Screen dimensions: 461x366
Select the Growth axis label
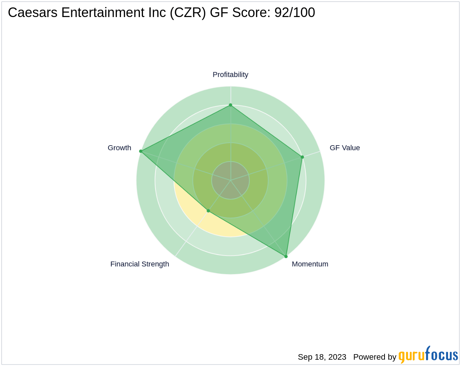119,148
